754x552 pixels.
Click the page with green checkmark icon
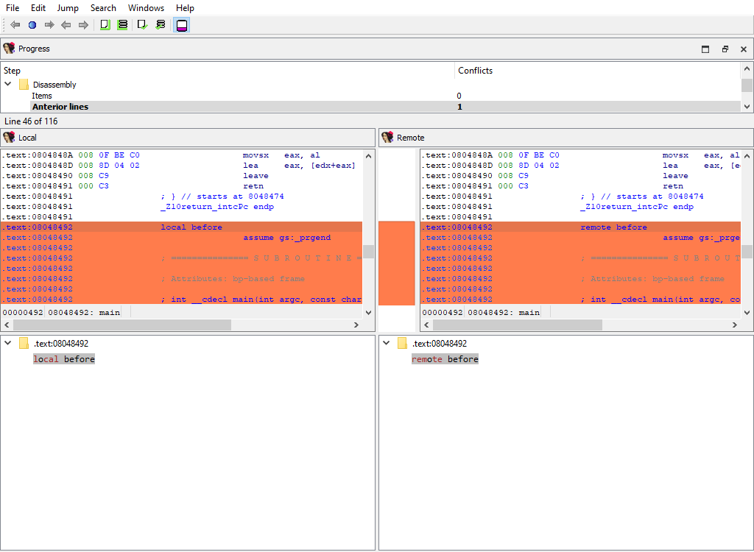pyautogui.click(x=143, y=25)
